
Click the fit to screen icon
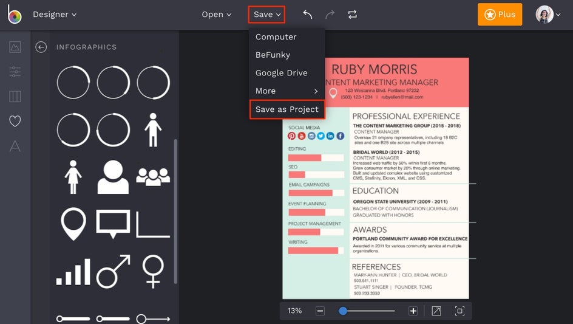tap(459, 311)
